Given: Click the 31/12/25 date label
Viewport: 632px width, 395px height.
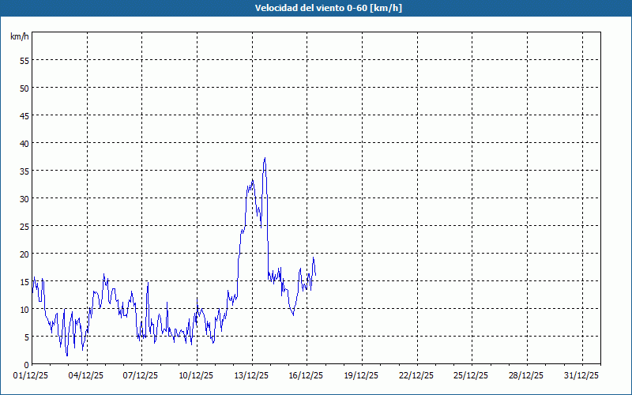Looking at the screenshot, I should pos(582,375).
